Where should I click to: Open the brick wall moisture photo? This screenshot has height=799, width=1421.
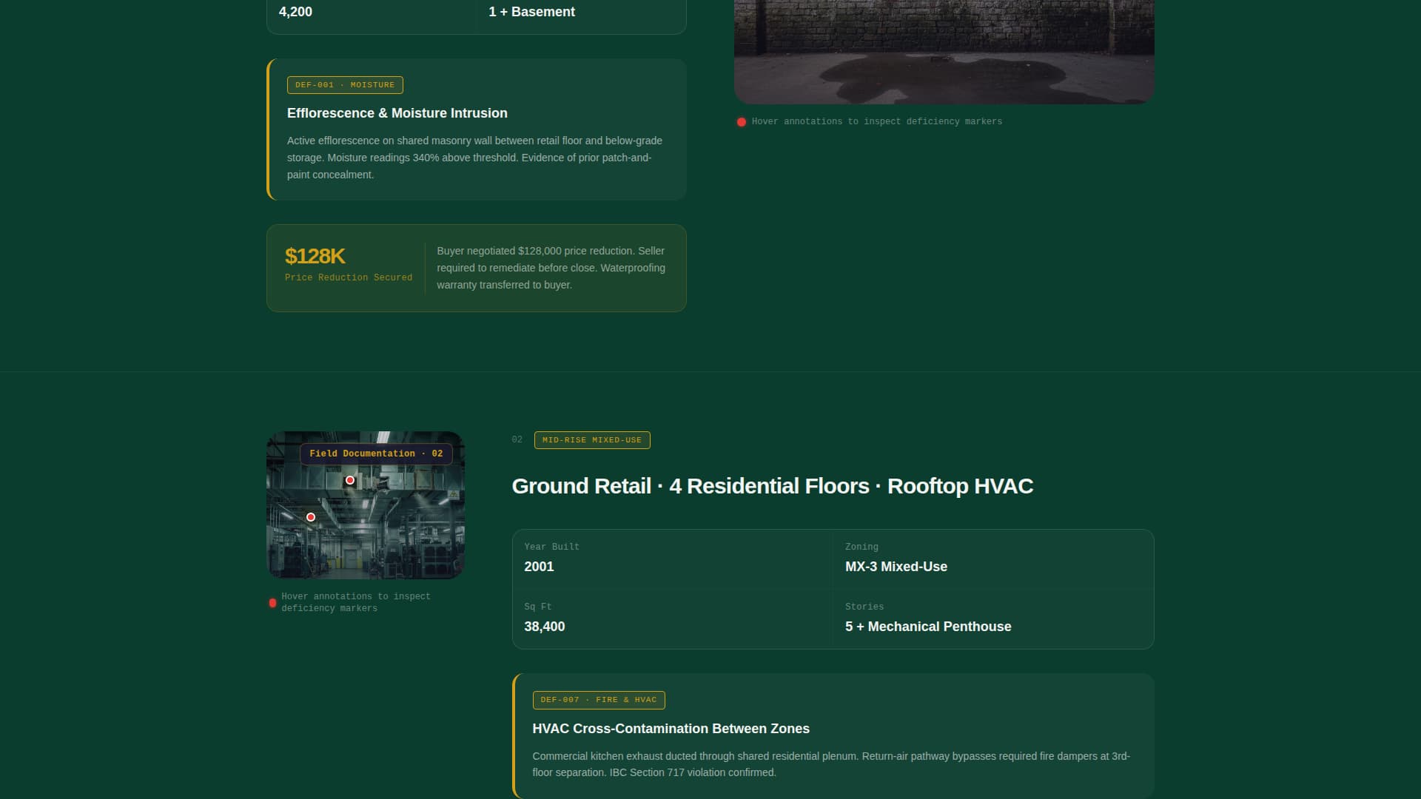(944, 52)
